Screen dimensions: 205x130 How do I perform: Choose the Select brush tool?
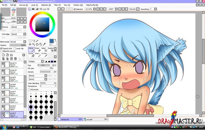44,50
